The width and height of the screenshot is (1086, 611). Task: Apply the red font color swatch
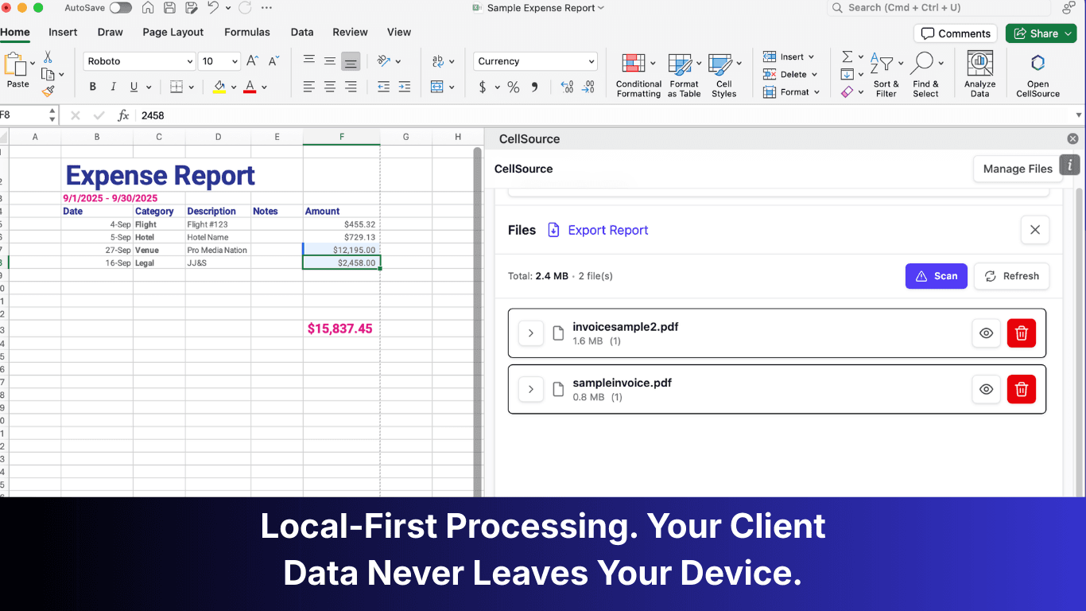point(250,88)
